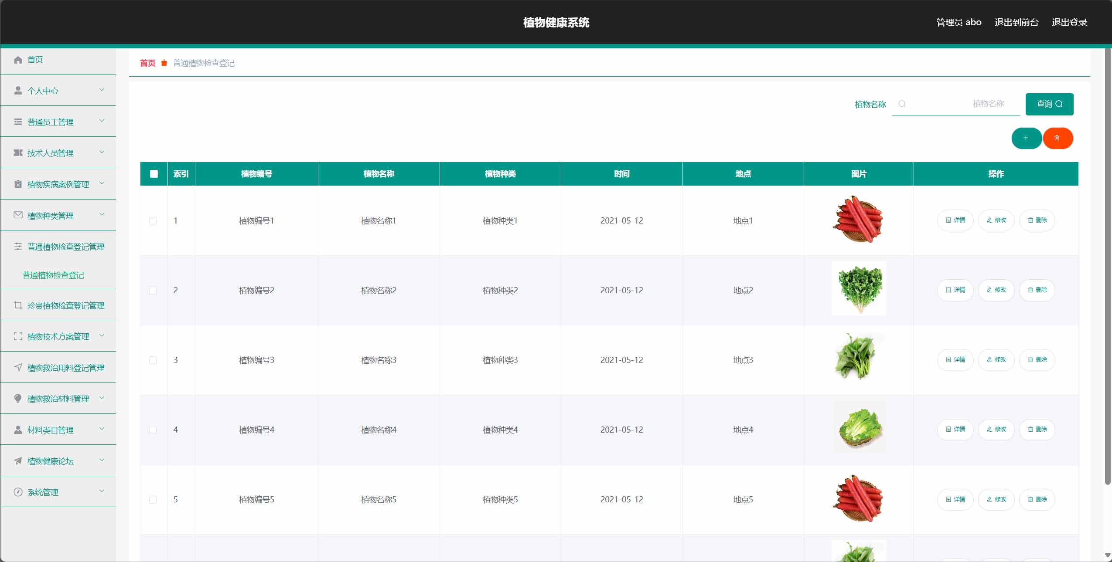Click the carrot thumbnail in row 1
This screenshot has width=1112, height=562.
(858, 220)
